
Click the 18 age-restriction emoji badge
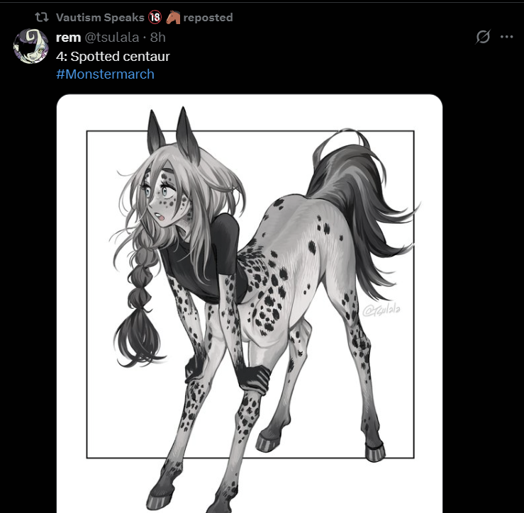[x=155, y=18]
